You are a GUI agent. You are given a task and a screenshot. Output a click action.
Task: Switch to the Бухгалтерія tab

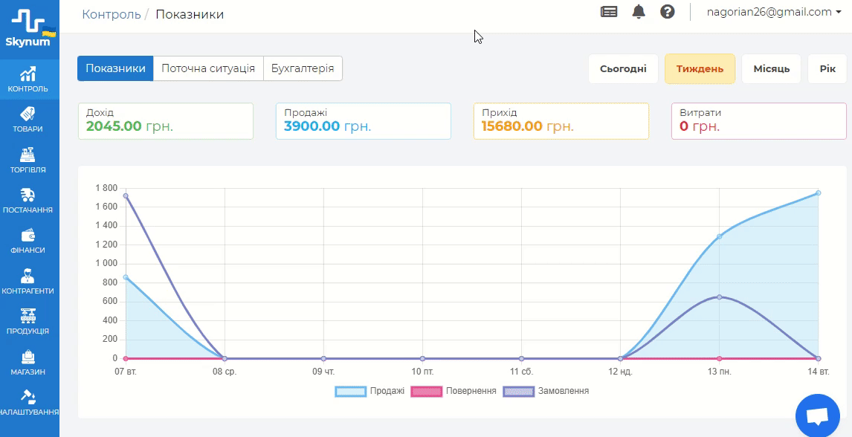tap(303, 68)
